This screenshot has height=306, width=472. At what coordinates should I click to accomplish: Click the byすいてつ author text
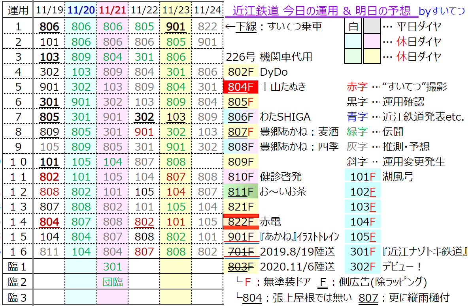442,11
